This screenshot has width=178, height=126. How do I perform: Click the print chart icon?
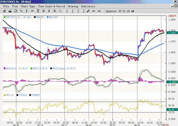[10, 11]
